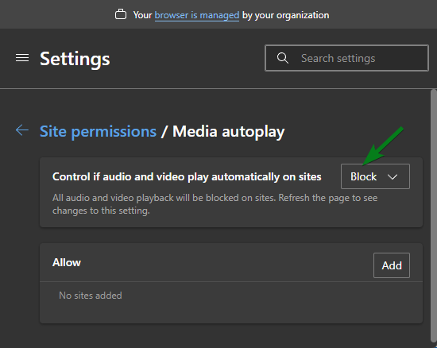This screenshot has width=437, height=348.
Task: Click the autoplay blocked description text
Action: pyautogui.click(x=215, y=204)
